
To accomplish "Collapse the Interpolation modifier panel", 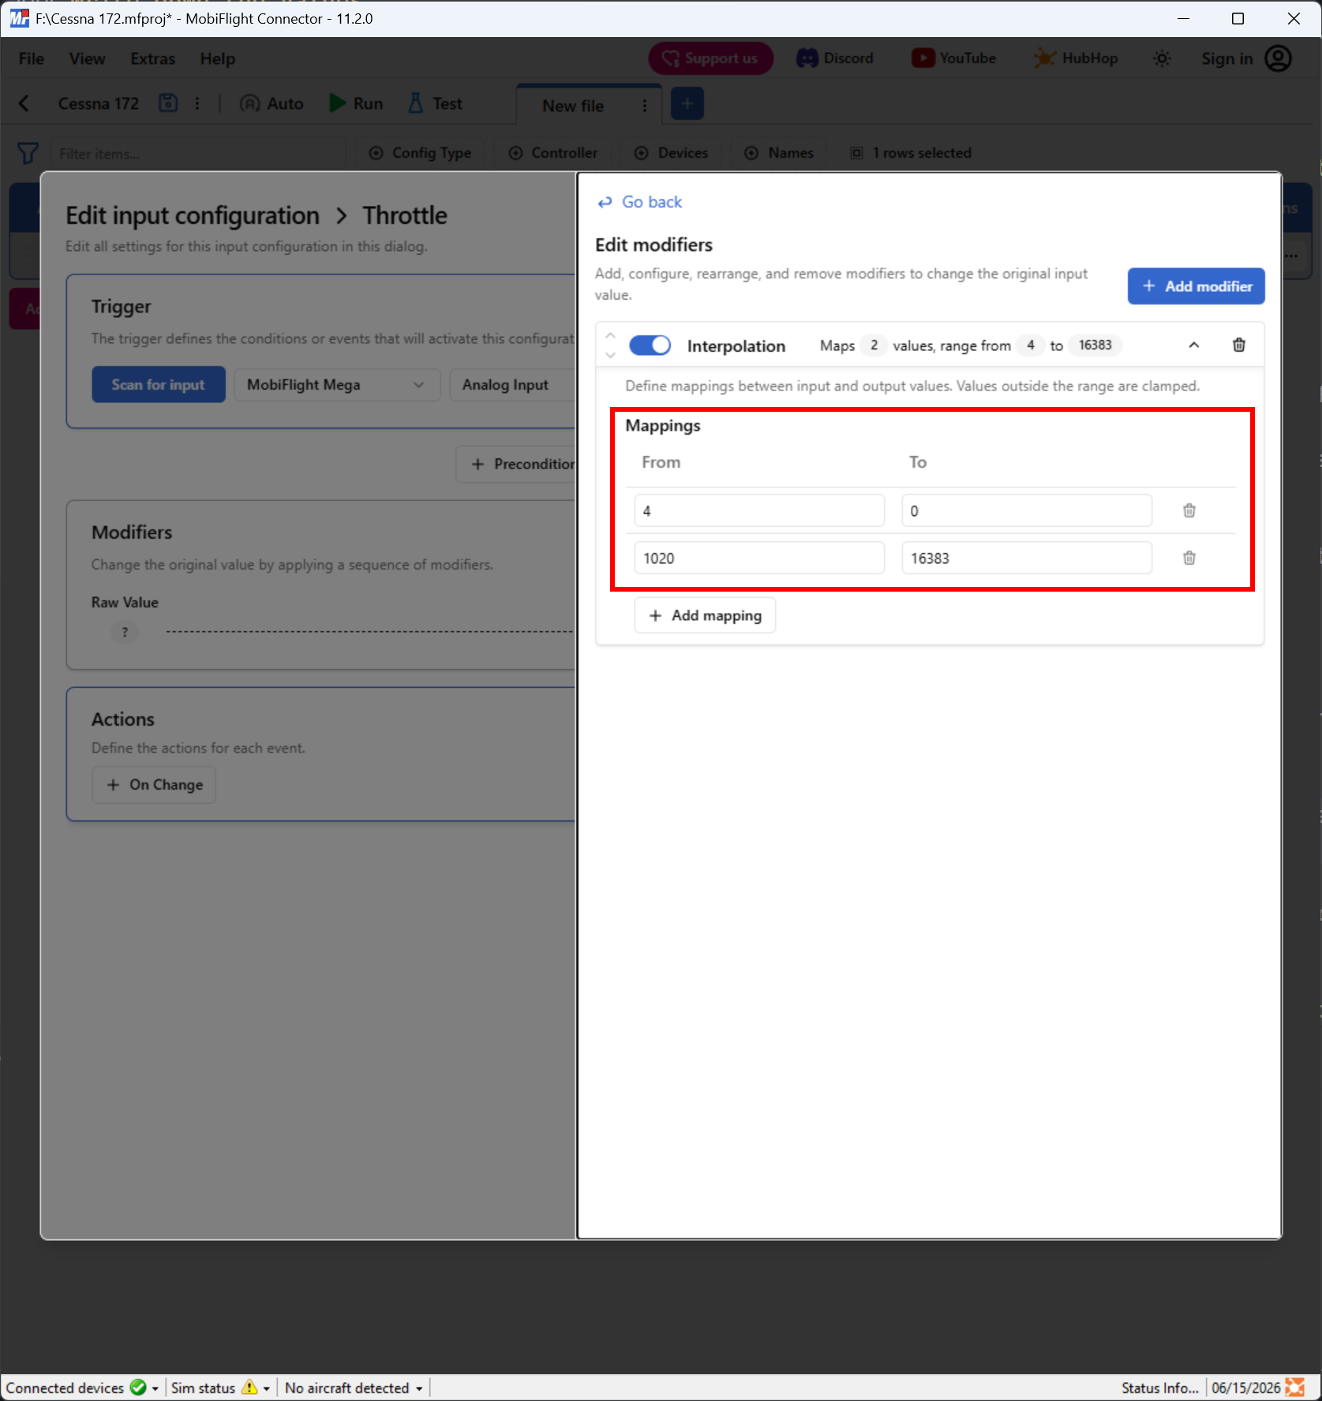I will 1193,345.
